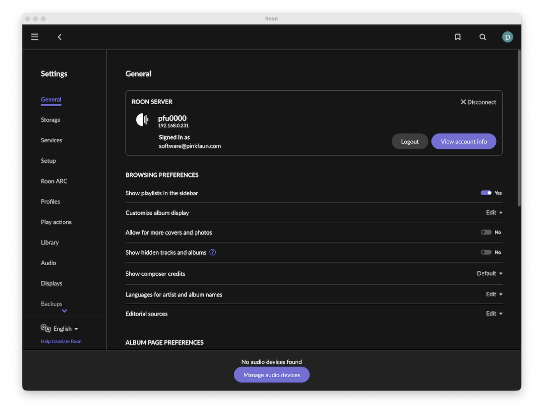This screenshot has height=417, width=542.
Task: Open Customize album display Edit dropdown
Action: [x=494, y=212]
